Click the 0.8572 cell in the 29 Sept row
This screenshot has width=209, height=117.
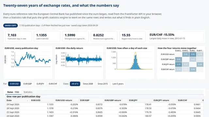91,105
